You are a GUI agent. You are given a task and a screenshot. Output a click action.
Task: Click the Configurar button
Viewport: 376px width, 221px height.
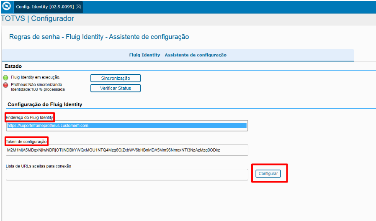tap(268, 174)
